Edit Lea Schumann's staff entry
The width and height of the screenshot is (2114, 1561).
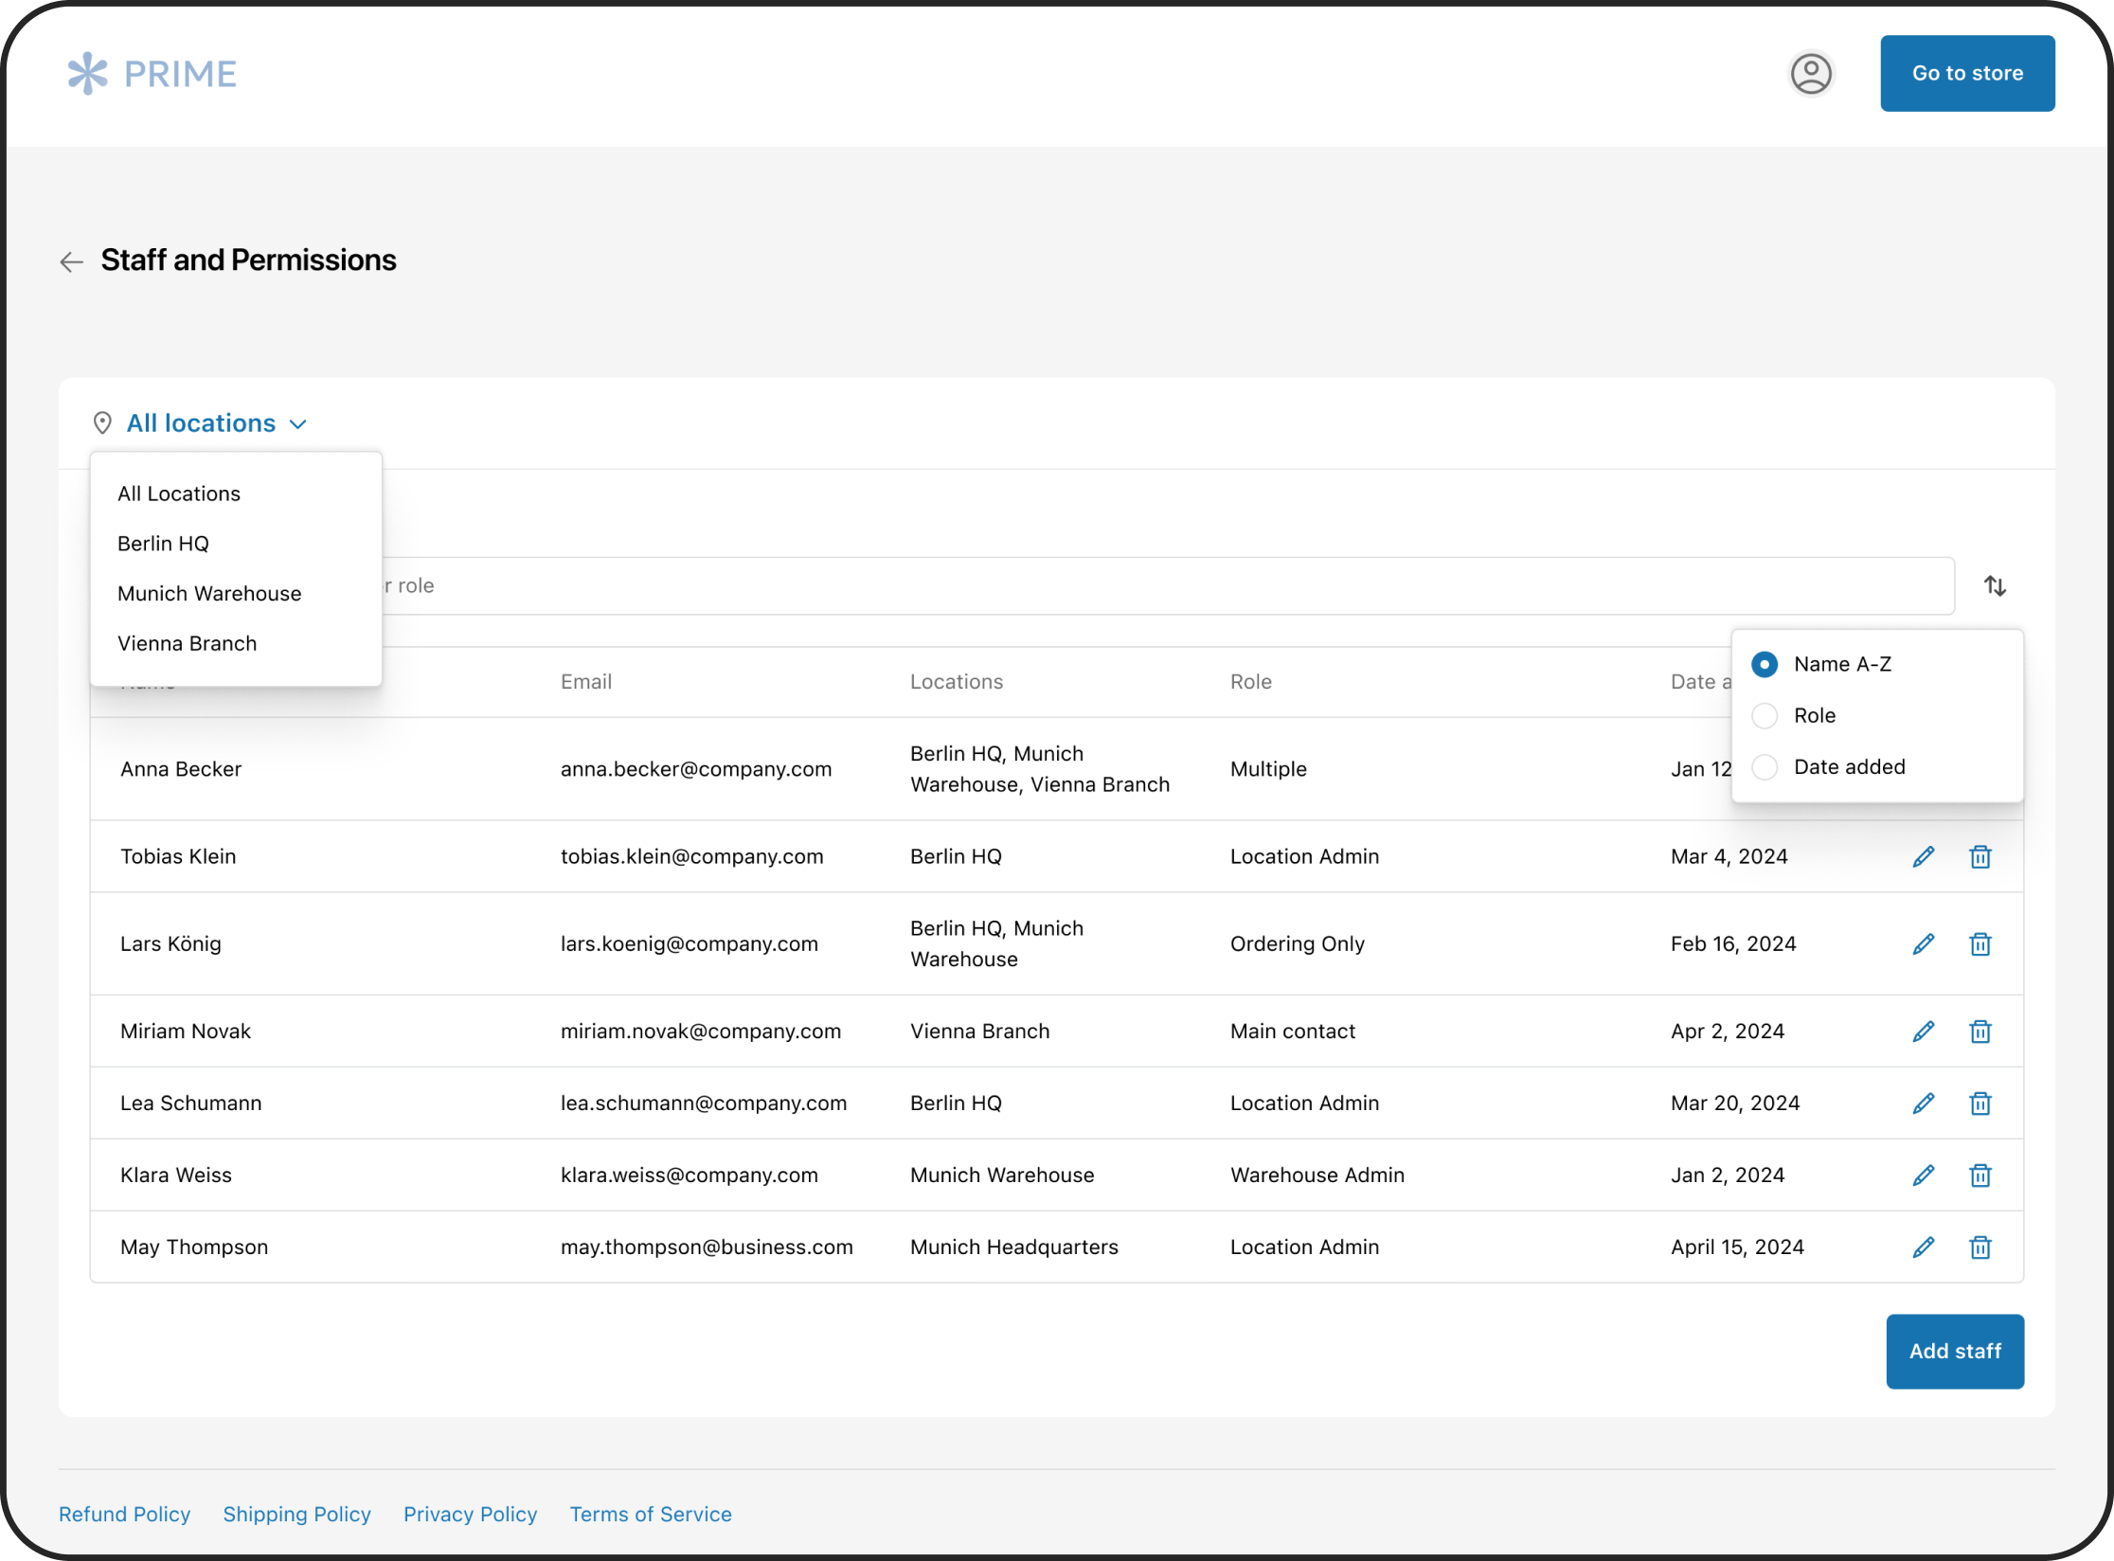coord(1924,1103)
